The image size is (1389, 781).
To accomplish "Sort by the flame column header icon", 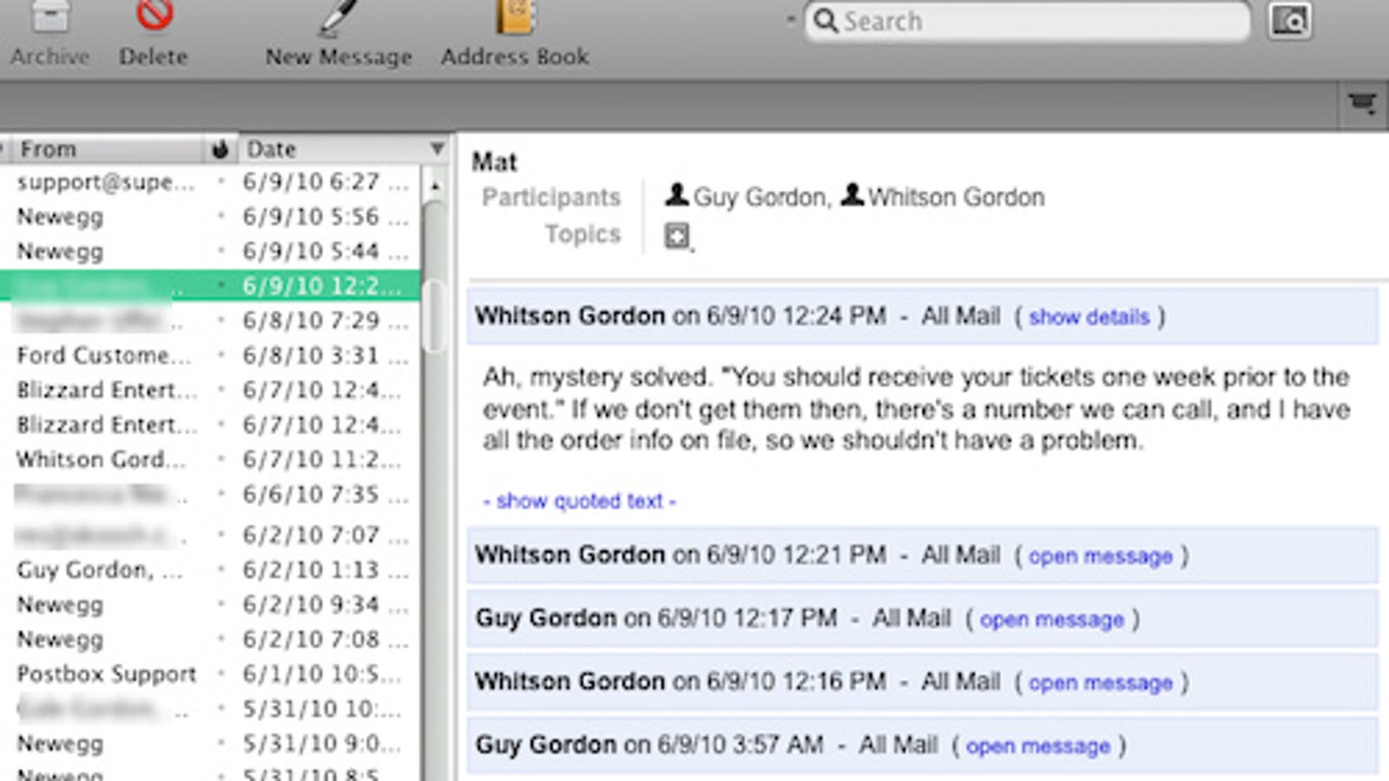I will coord(220,149).
